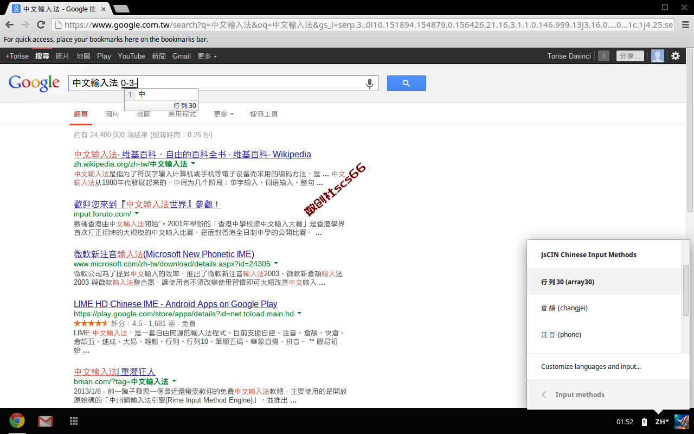
Task: Open Gmail from the shelf
Action: [46, 421]
